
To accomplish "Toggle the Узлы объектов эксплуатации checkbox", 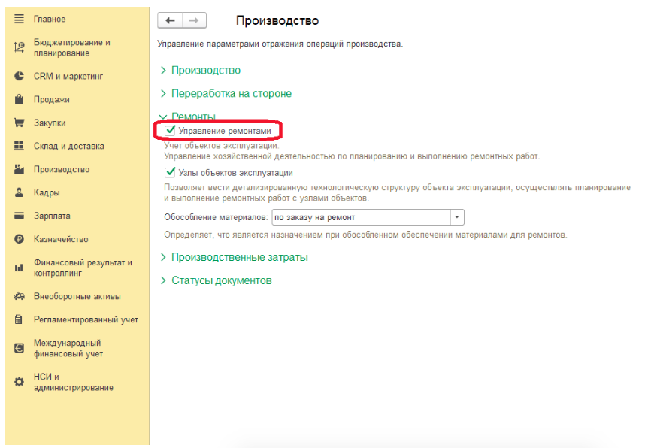I will click(170, 172).
